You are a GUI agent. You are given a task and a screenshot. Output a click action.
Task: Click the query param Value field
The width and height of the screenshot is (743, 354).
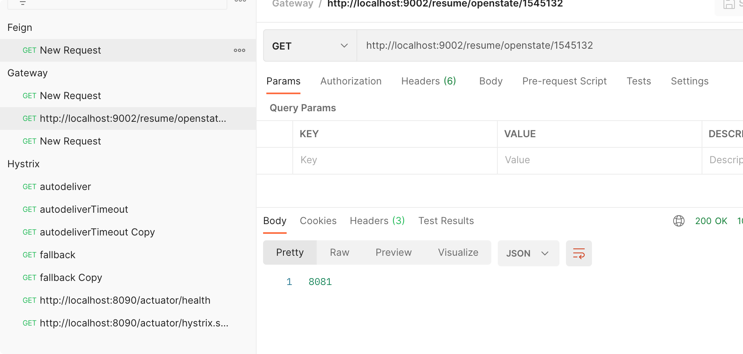pyautogui.click(x=600, y=160)
